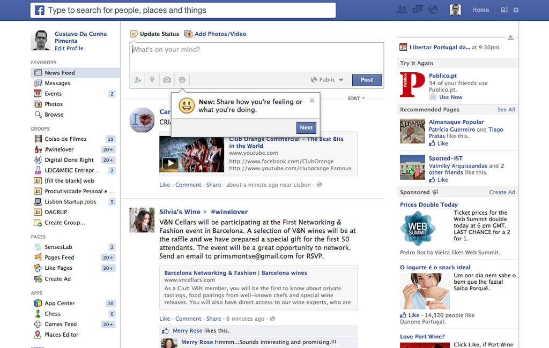Click Create Group... in sidebar
This screenshot has width=549, height=348.
coord(65,222)
